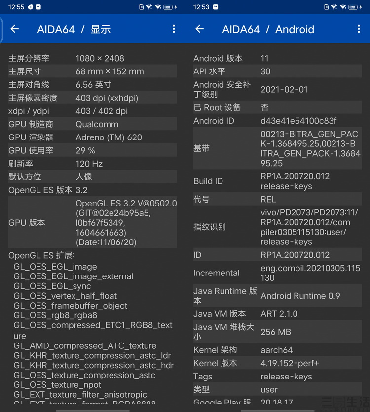Select the Tags release-keys row
370x412 pixels.
(x=277, y=376)
